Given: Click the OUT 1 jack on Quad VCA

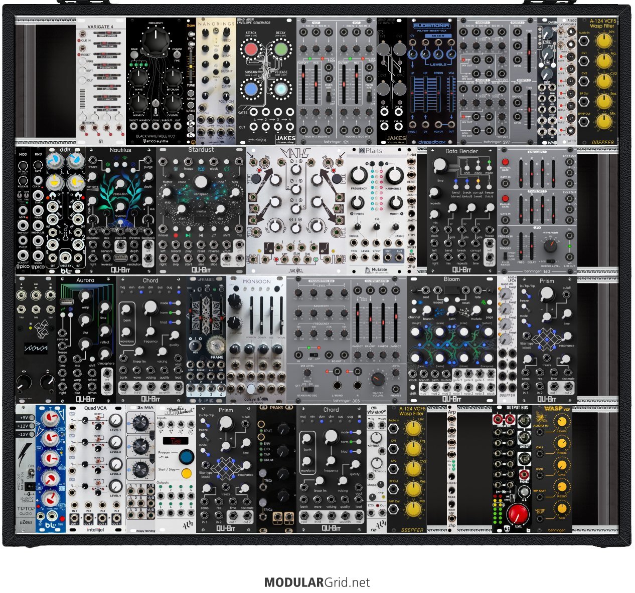Looking at the screenshot, I should point(74,518).
